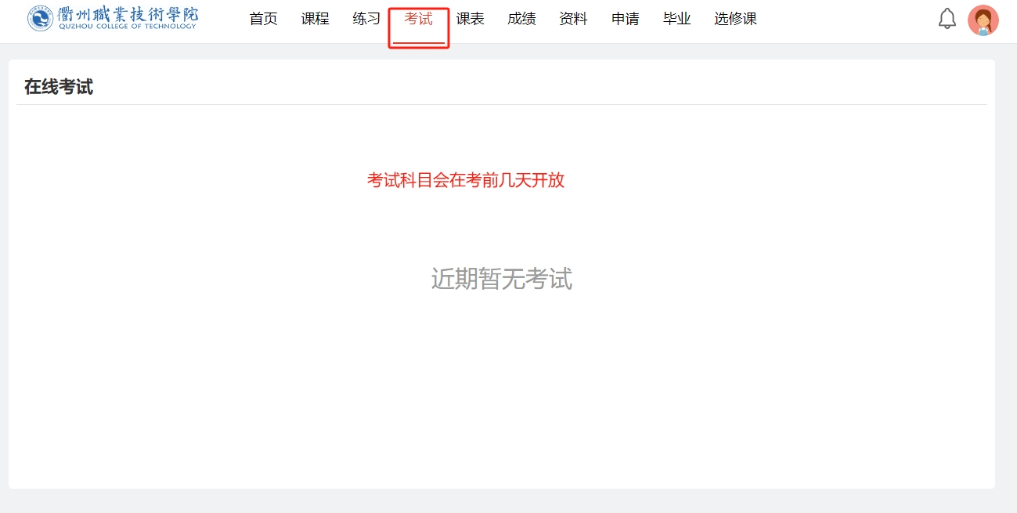
Task: Open the 资料 materials tab
Action: tap(573, 19)
